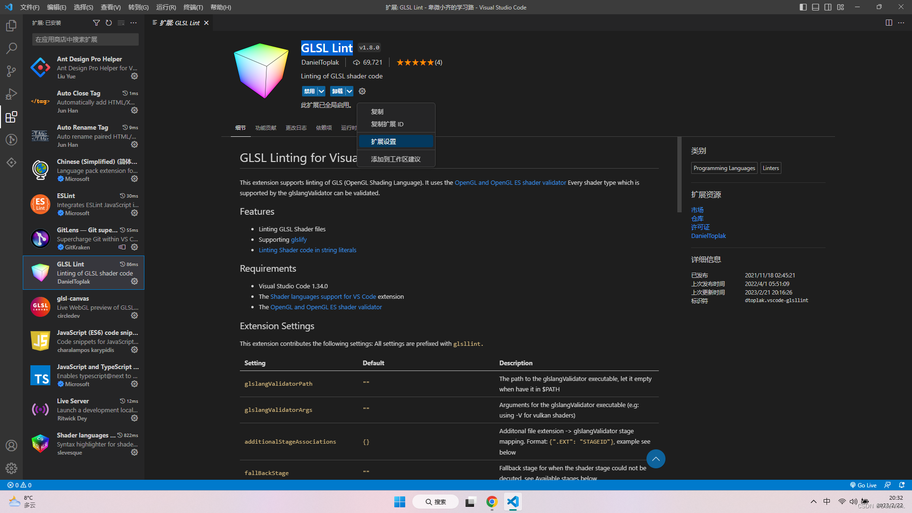
Task: Open the Explorer view in activity bar
Action: point(11,26)
